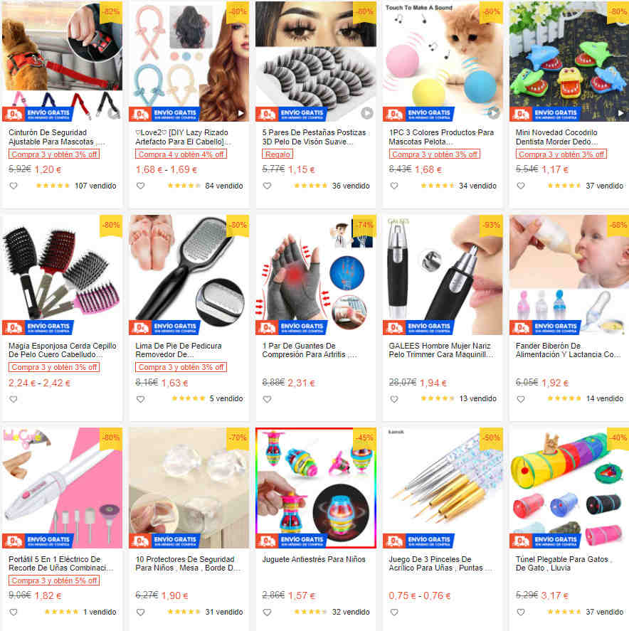Click Envío Gratis badge on hairbrush product

[x=38, y=327]
